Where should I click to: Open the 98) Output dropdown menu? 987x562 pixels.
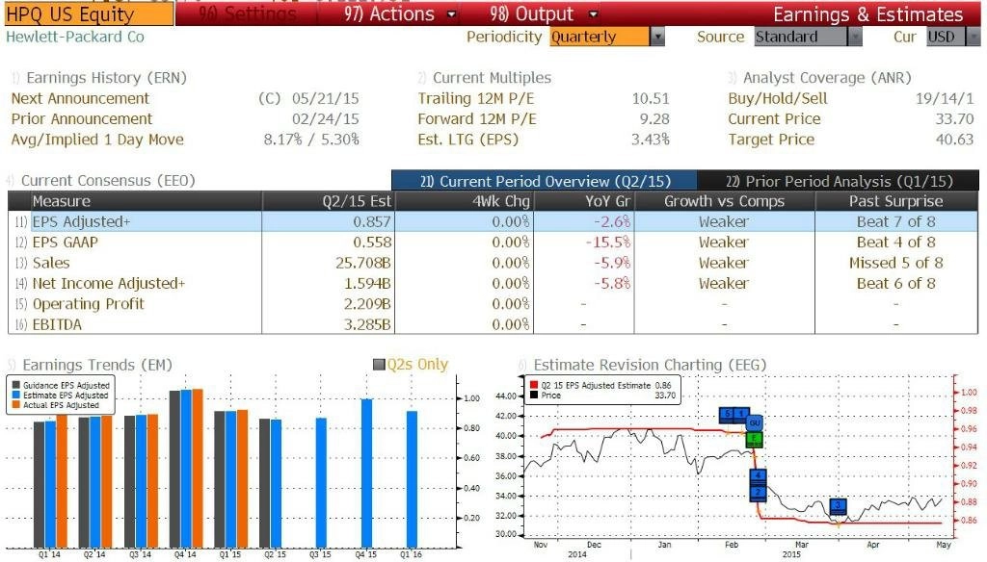point(544,13)
